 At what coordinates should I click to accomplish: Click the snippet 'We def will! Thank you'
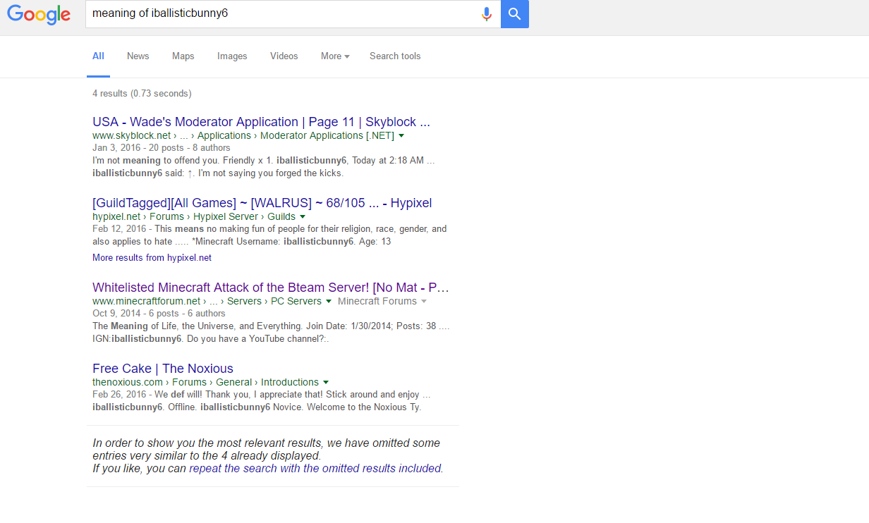(x=262, y=401)
